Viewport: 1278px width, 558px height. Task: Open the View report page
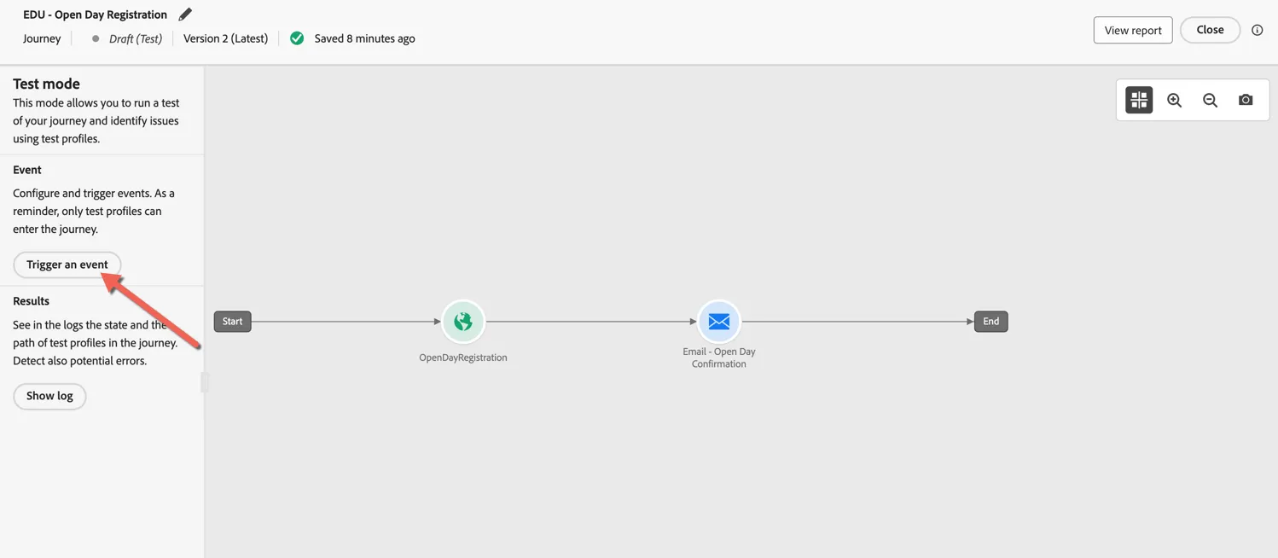coord(1133,30)
